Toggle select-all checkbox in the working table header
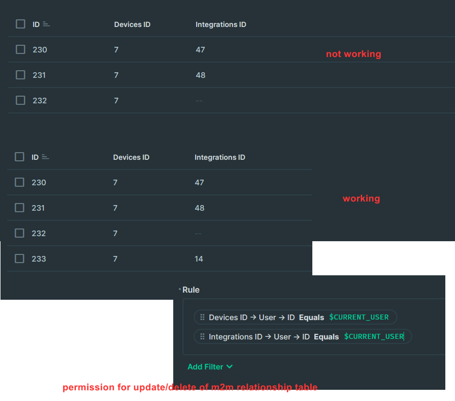The width and height of the screenshot is (455, 401). click(19, 157)
